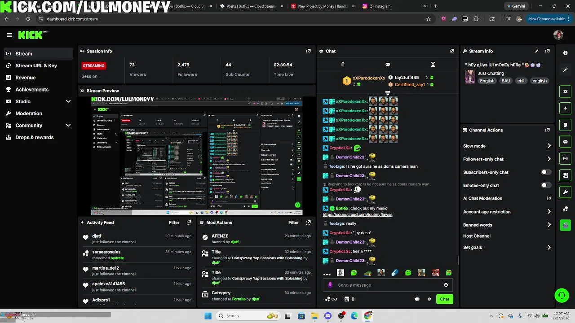
Task: Click the trash icon in the chat toolbar
Action: (343, 65)
